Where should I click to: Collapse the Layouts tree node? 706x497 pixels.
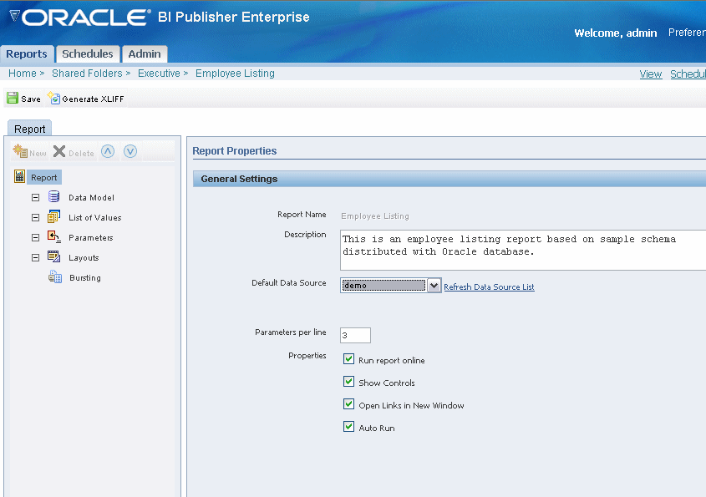tap(36, 257)
